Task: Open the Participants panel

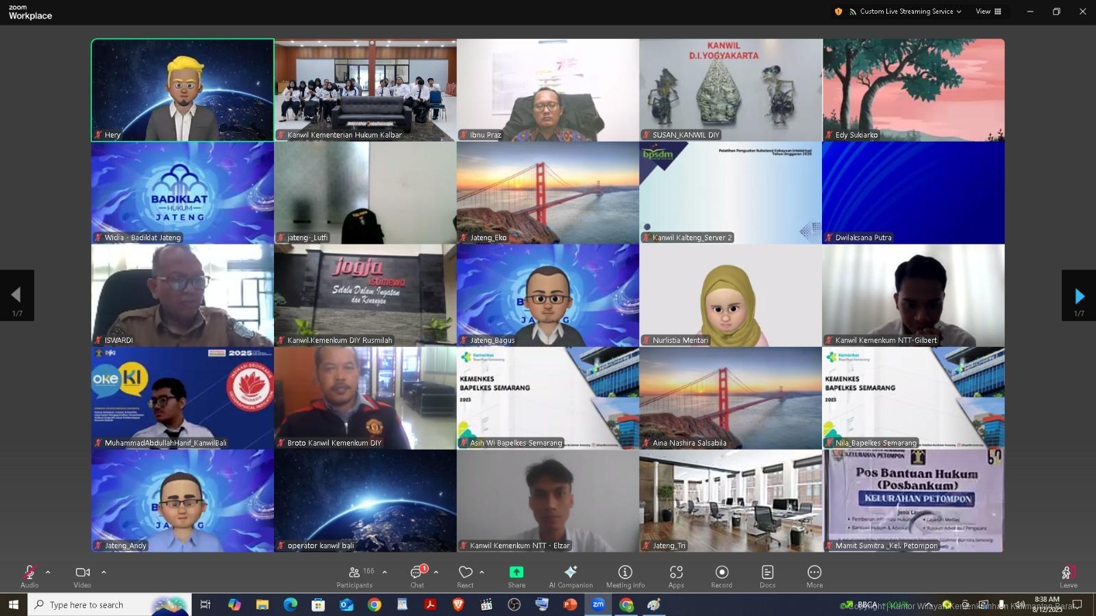Action: 355,576
